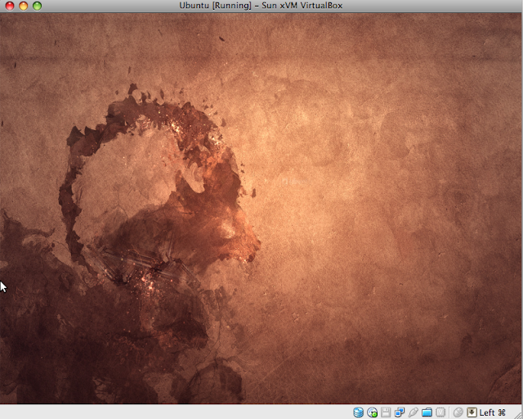The width and height of the screenshot is (523, 419).
Task: Open the network adapters status icon
Action: pyautogui.click(x=399, y=412)
